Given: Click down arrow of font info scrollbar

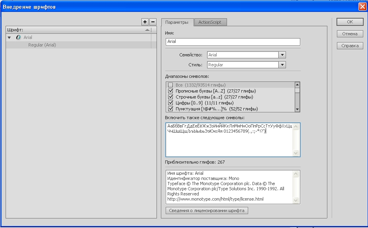Looking at the screenshot, I should click(x=296, y=200).
